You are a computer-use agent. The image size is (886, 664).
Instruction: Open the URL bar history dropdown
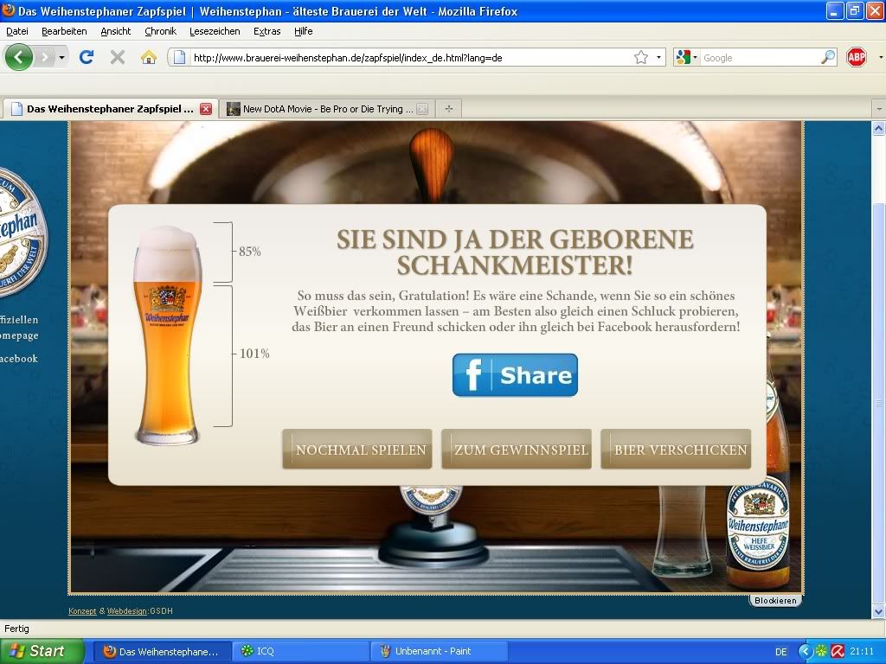tap(658, 57)
